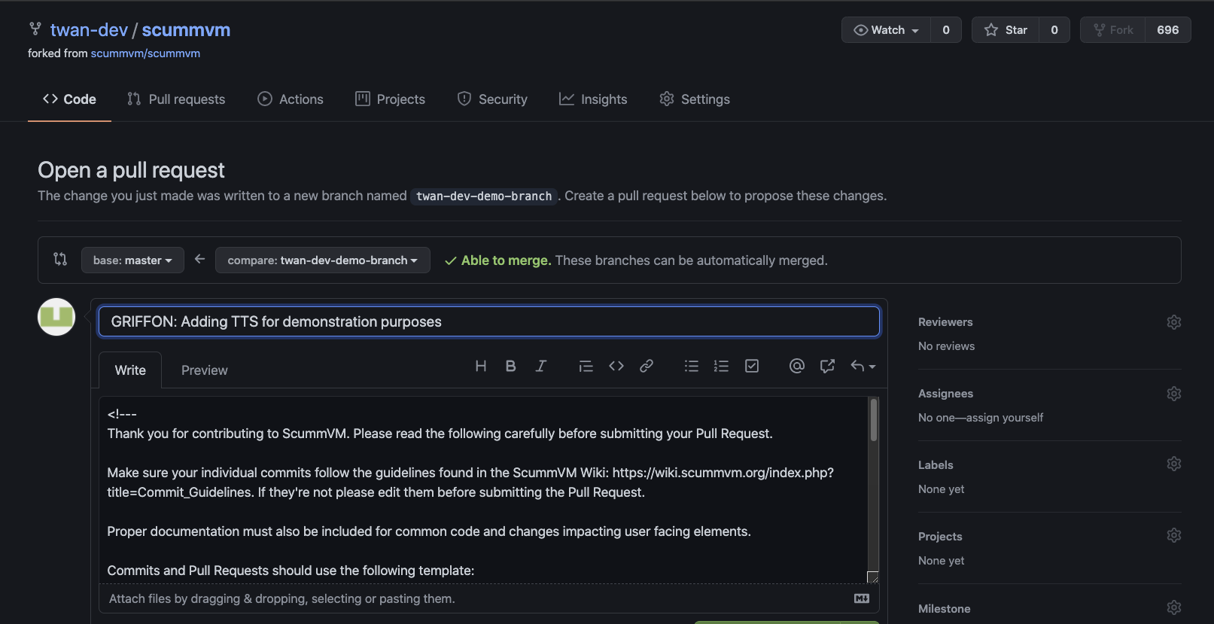Open compare branch dropdown

[x=323, y=260]
